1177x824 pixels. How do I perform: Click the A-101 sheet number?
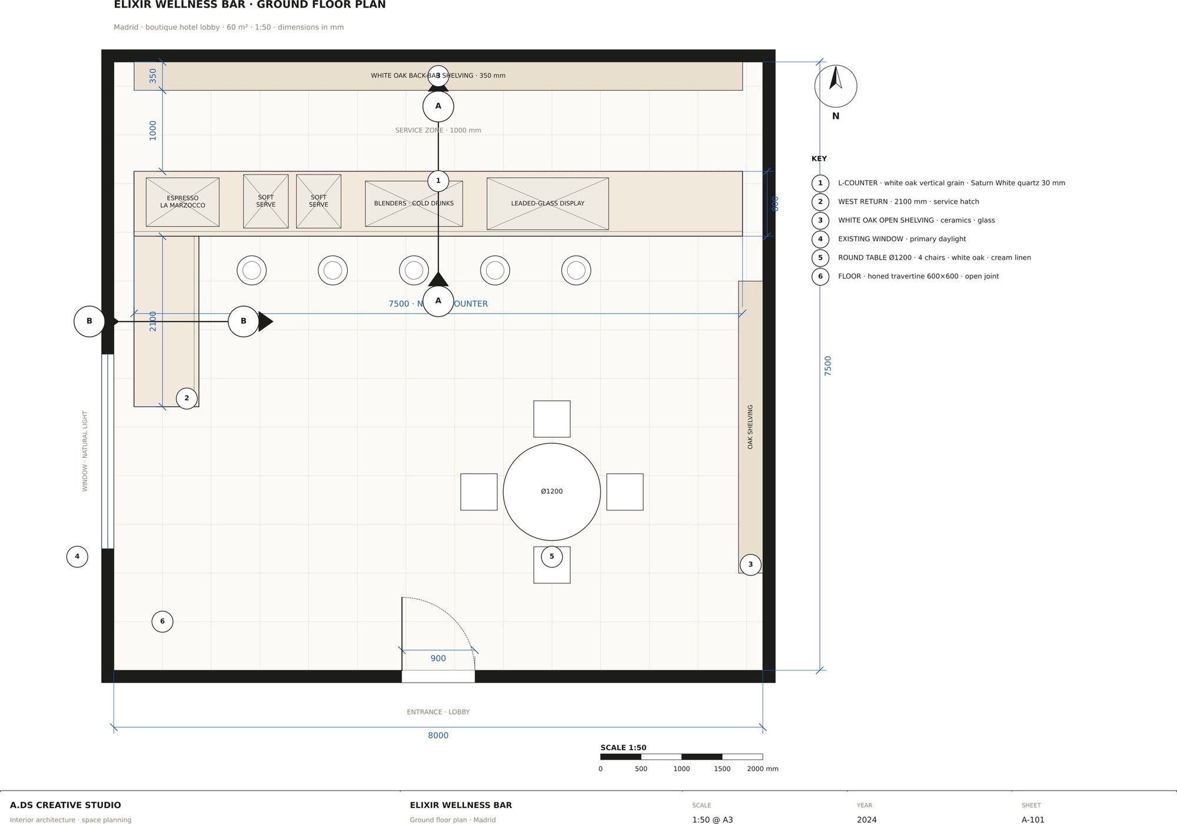coord(1033,819)
